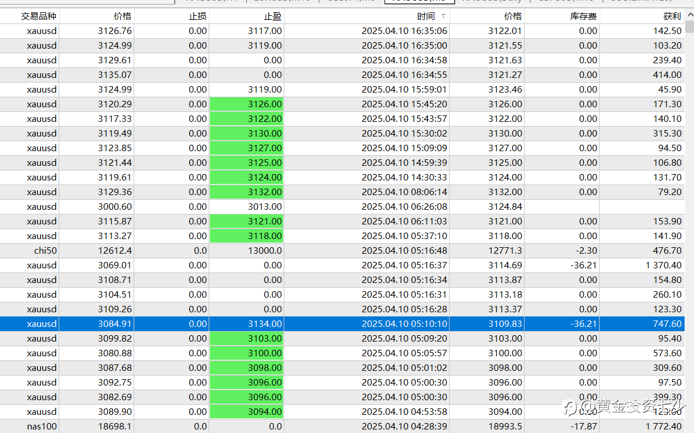This screenshot has width=694, height=433.
Task: Click the take-profit value 3117.00
Action: point(265,31)
